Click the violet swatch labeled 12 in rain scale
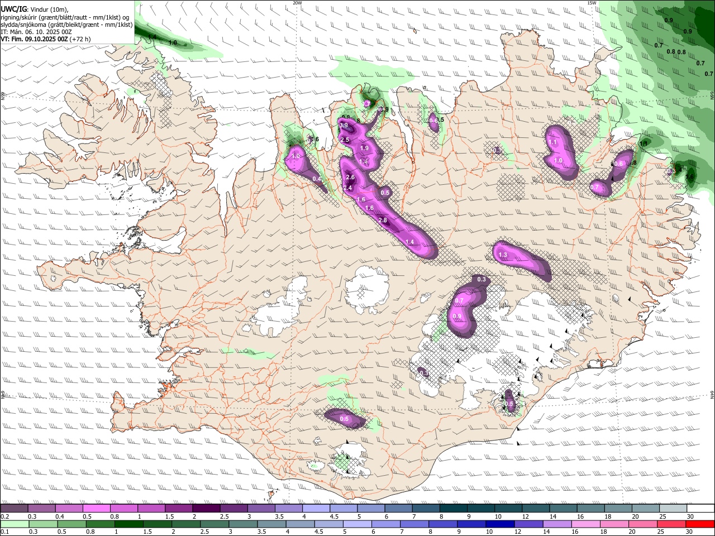 pos(528,524)
